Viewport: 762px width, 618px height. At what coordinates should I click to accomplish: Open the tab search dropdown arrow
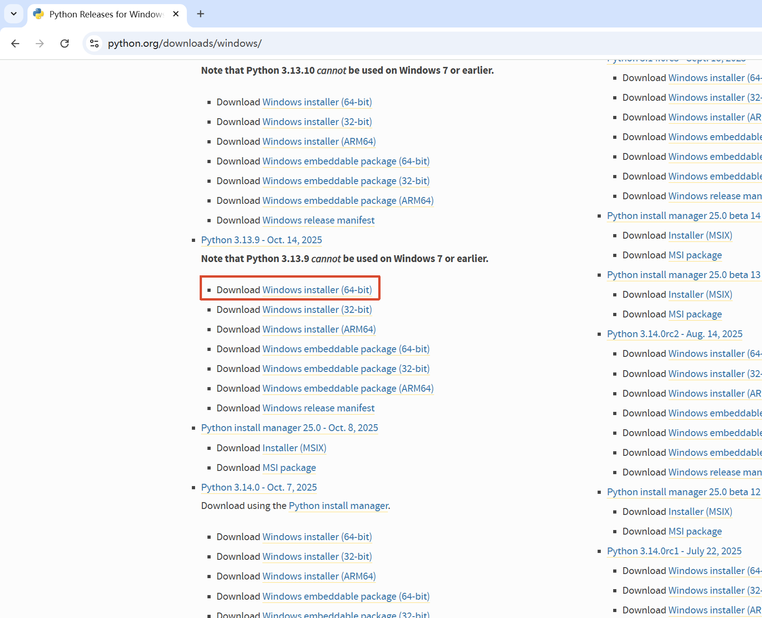point(14,14)
